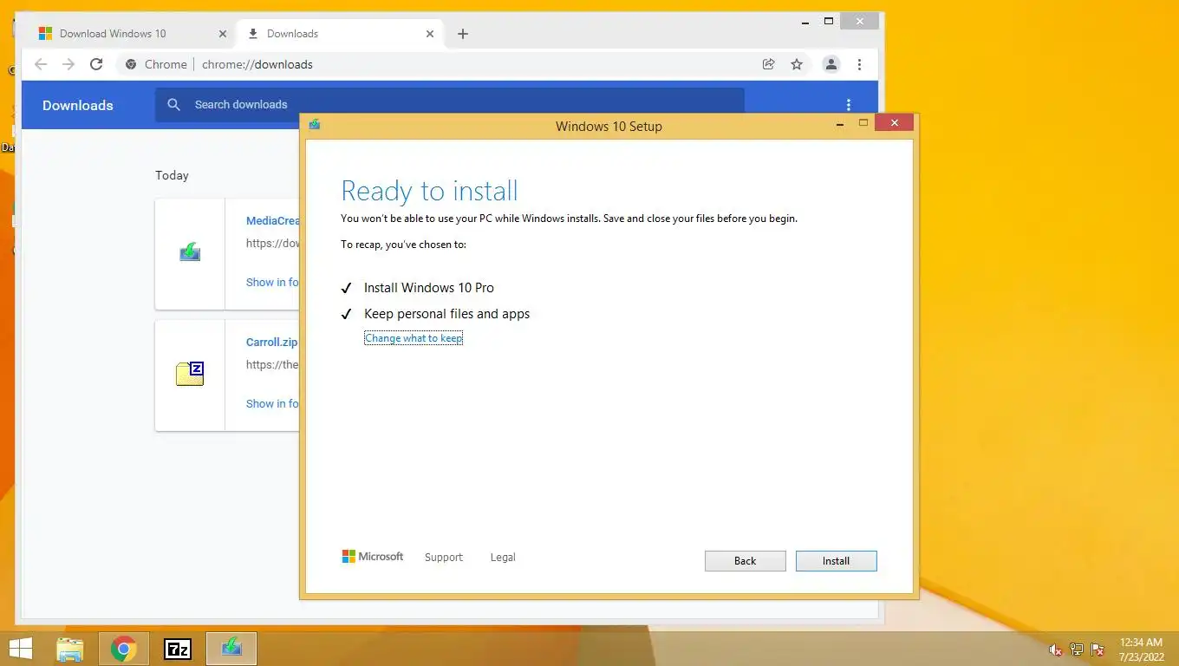Click the network tray icon

pos(1077,650)
